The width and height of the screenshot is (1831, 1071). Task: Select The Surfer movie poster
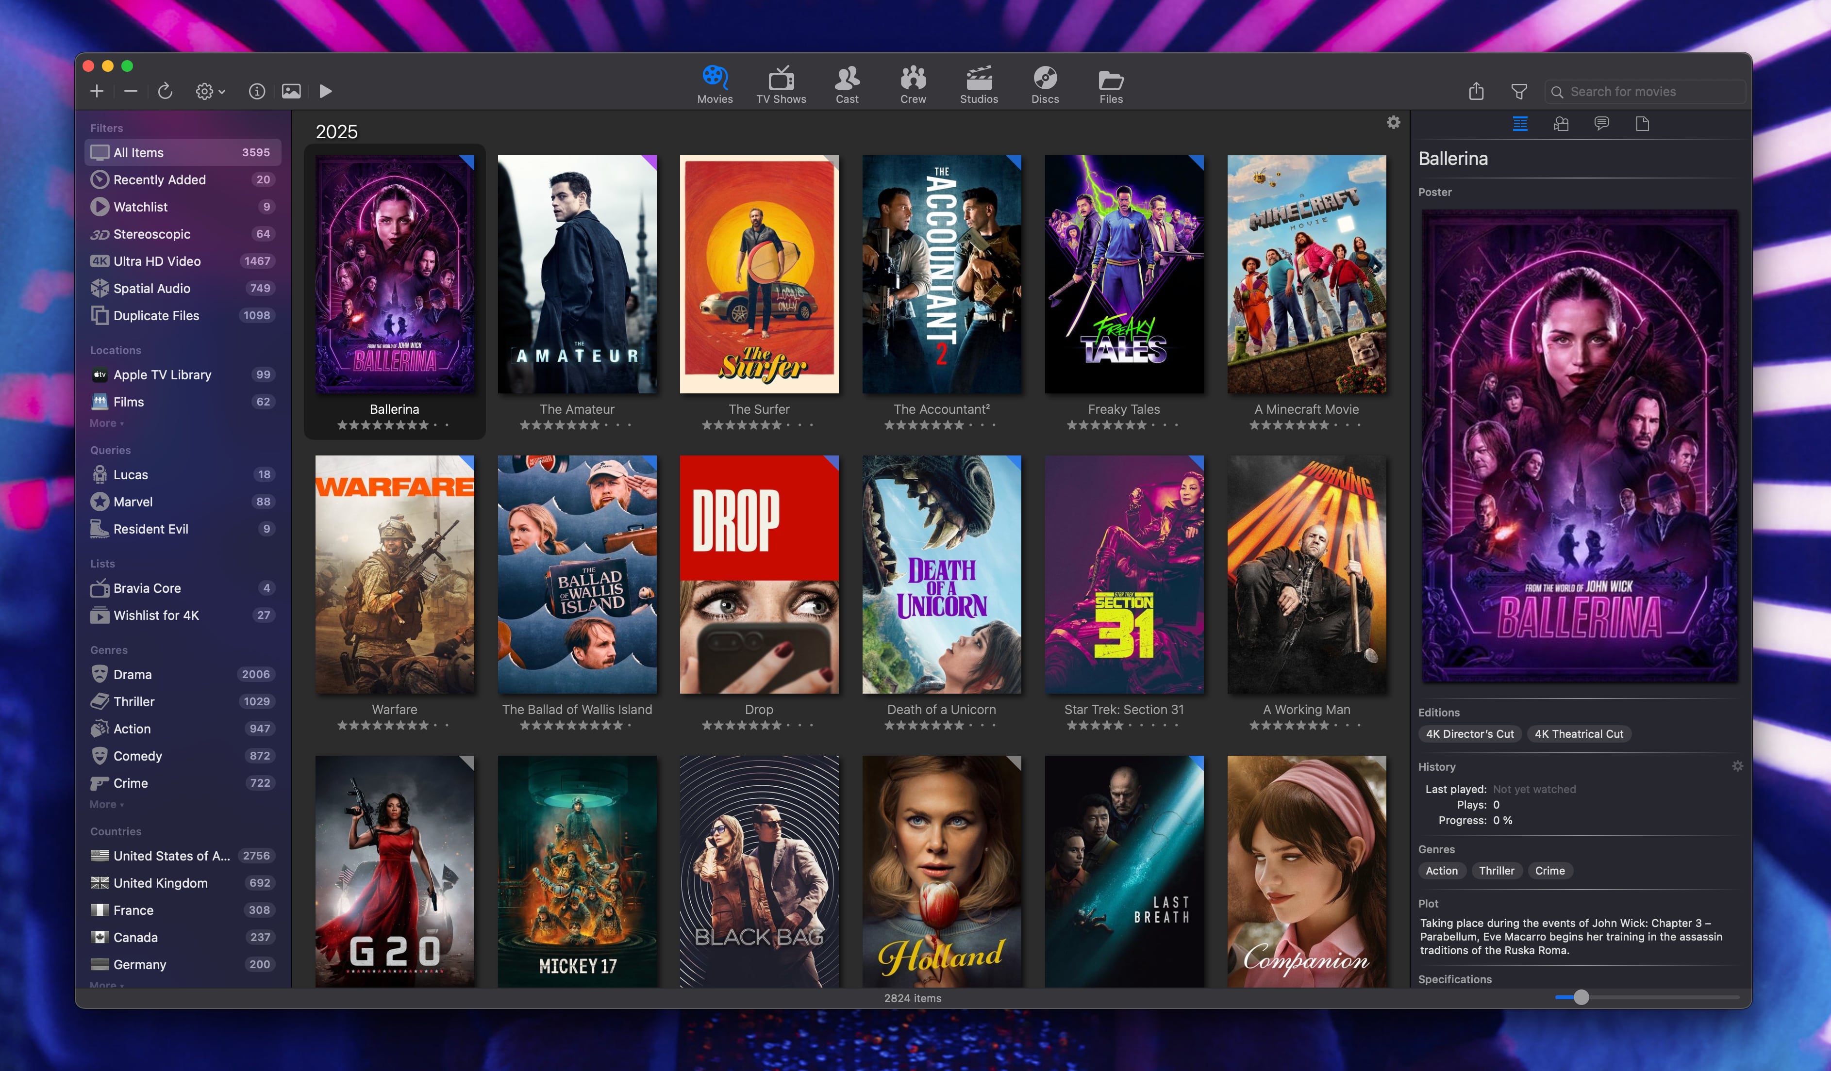pos(759,274)
